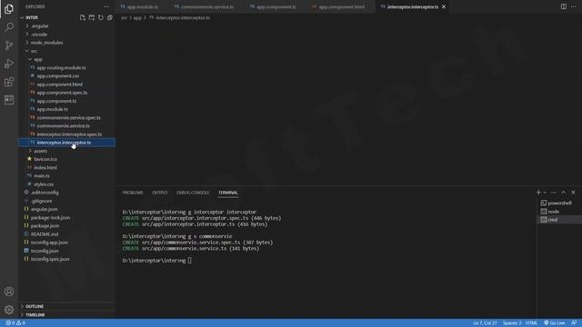Click the New Folder icon in explorer
Viewport: 582px width, 327px height.
(x=92, y=17)
